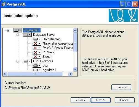Open Data directory feature dropdown

point(37,39)
